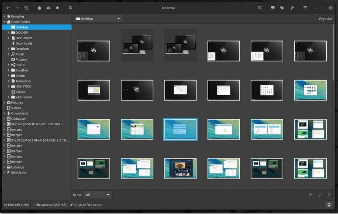Open the bookmarks star menu

point(57,8)
